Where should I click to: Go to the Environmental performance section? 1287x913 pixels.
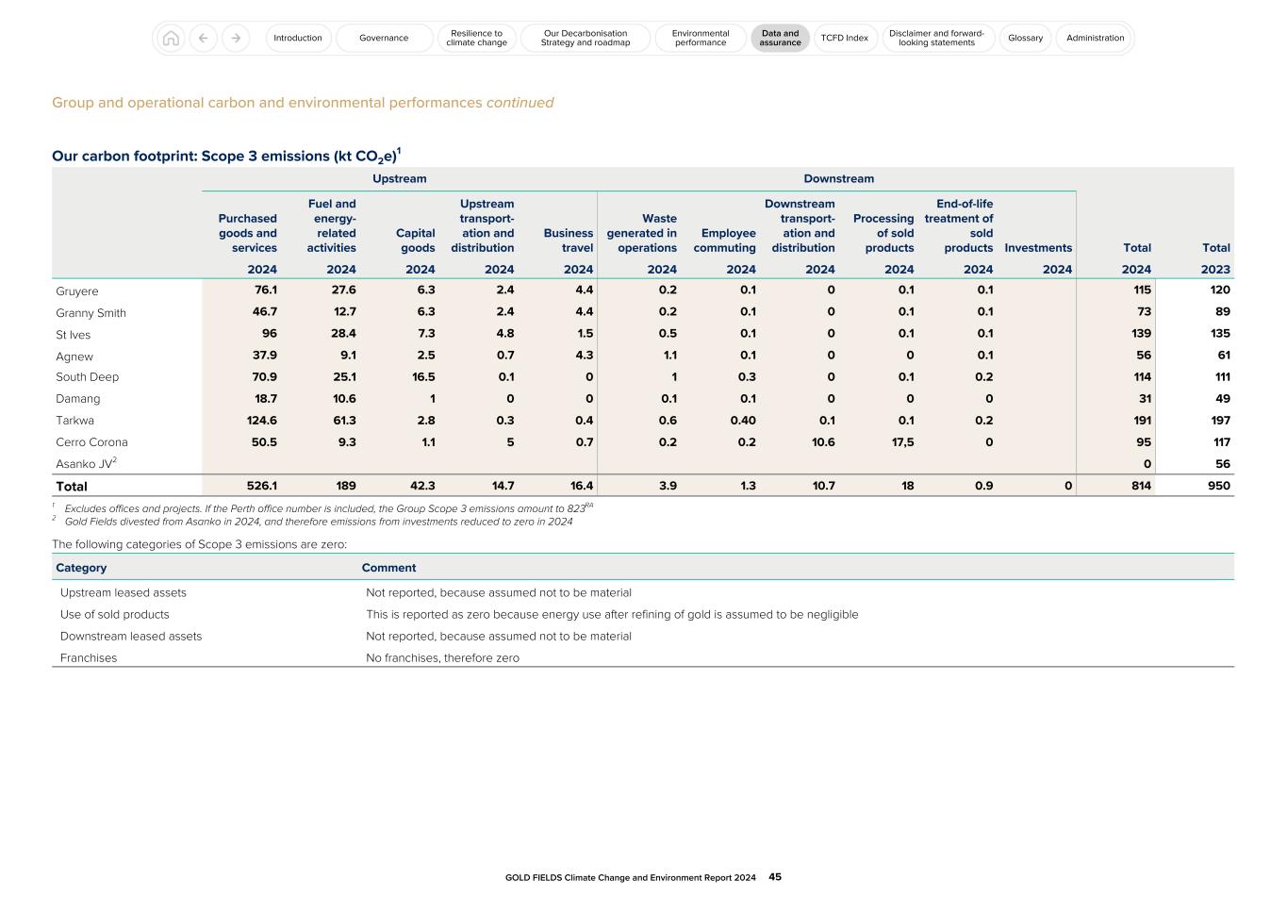point(700,38)
